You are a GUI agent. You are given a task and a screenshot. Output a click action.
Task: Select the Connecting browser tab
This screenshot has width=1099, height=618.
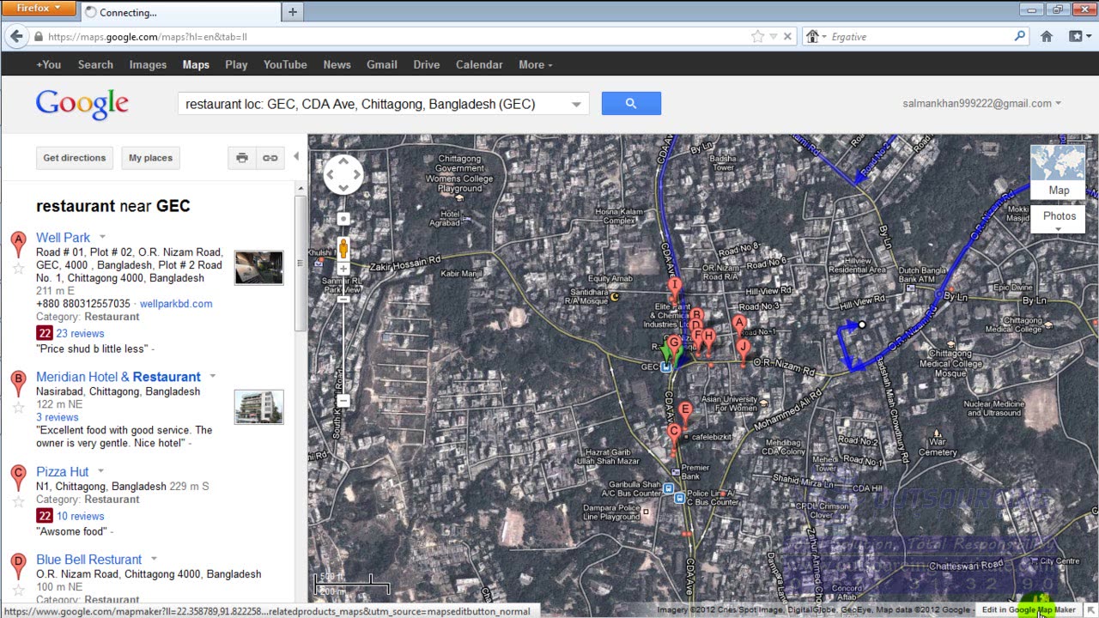point(180,12)
